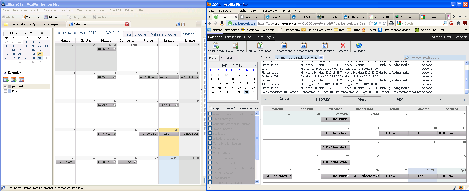This screenshot has height=191, width=469.
Task: Open the Termine in diesem Kalendermonat dropdown
Action: [x=321, y=58]
